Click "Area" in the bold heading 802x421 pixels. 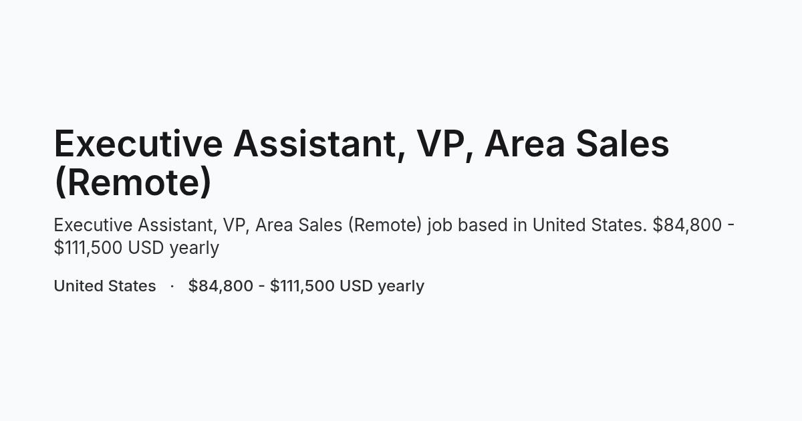pos(525,144)
